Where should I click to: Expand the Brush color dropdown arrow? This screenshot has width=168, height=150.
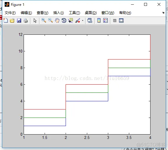pyautogui.click(x=83, y=20)
